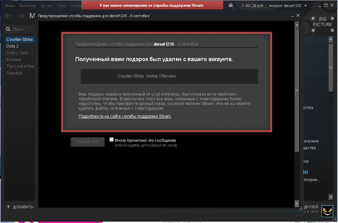
Task: Click the red Steam support notification banner
Action: [x=152, y=5]
